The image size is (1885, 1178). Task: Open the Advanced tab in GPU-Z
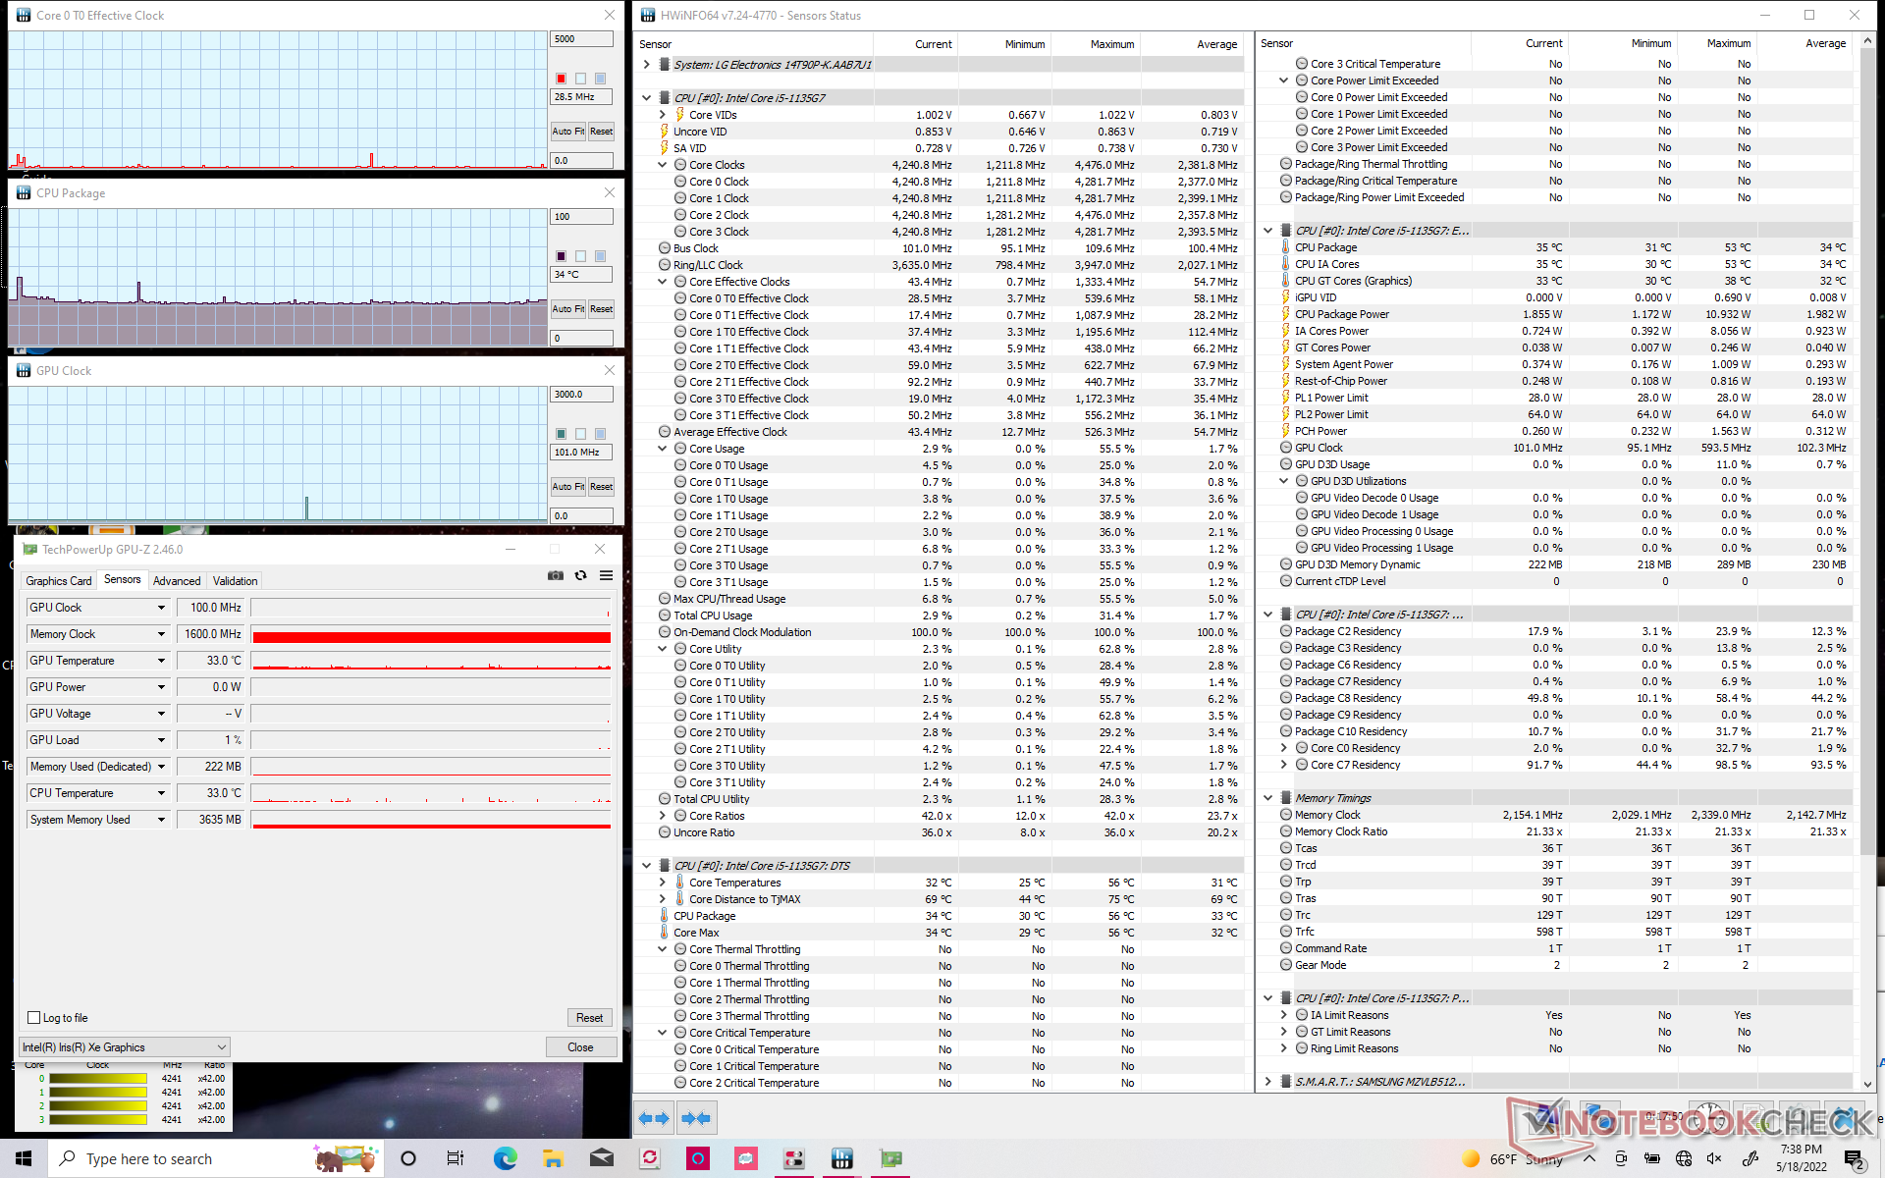point(177,581)
